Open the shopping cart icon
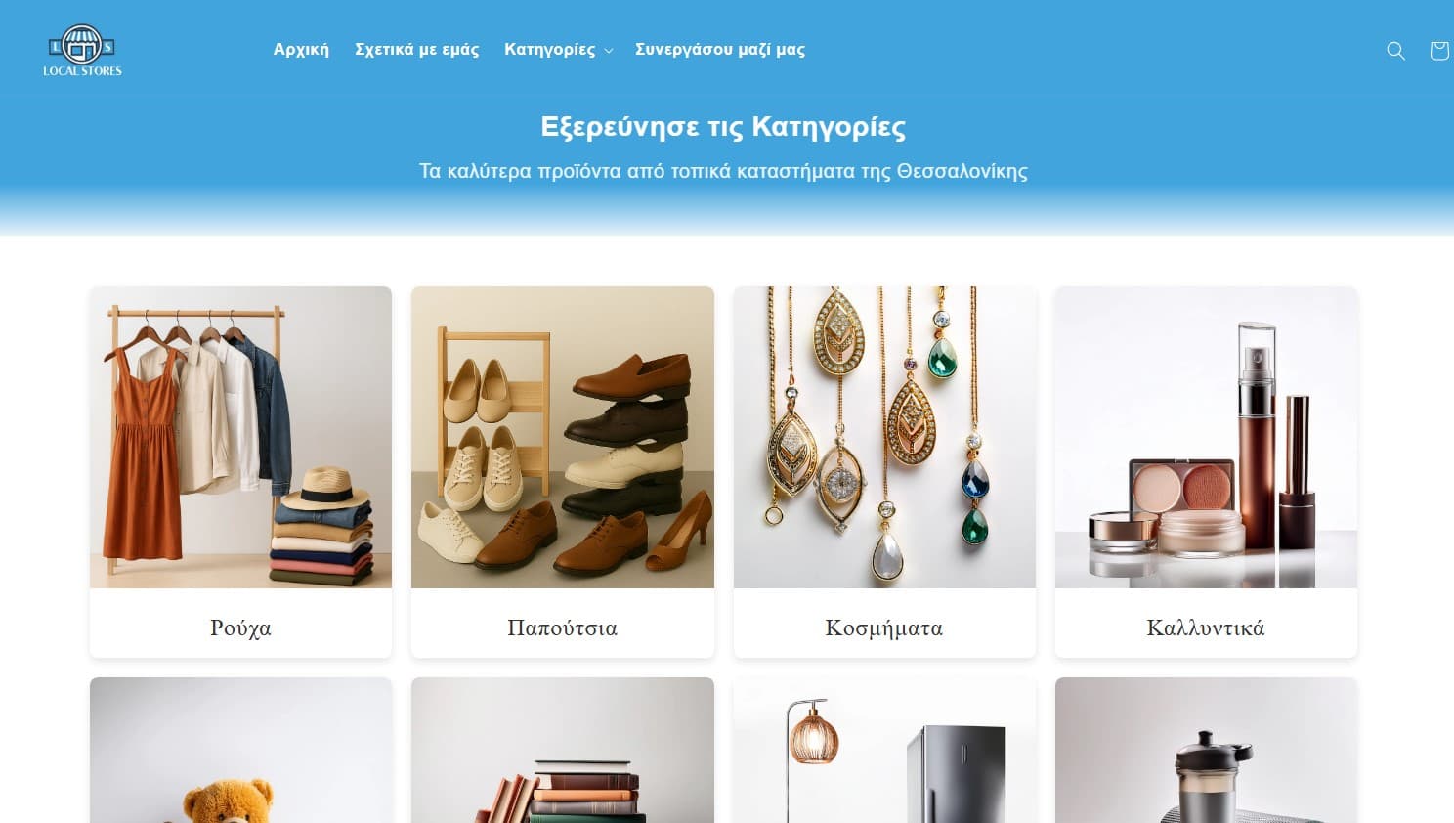The image size is (1454, 823). click(x=1439, y=50)
